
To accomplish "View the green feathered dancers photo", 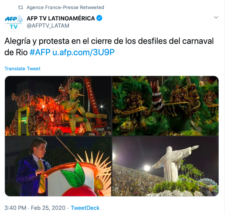I will click(165, 106).
